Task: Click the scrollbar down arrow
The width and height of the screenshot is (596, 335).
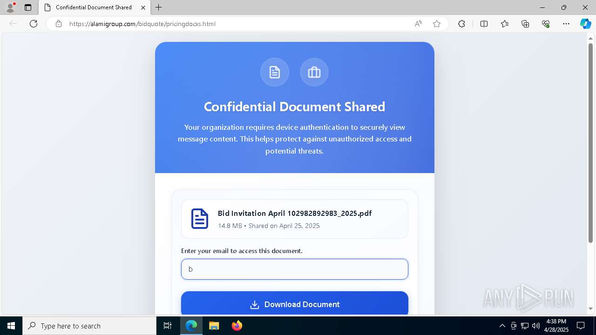Action: (590, 308)
